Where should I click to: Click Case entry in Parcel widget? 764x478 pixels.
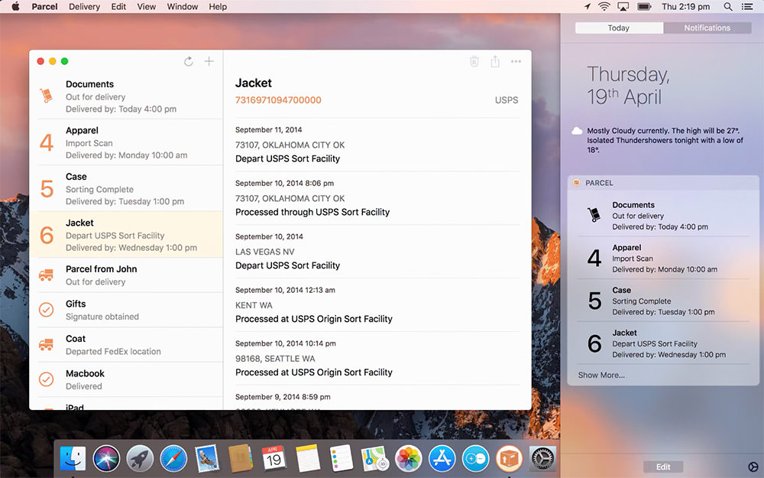coord(663,301)
